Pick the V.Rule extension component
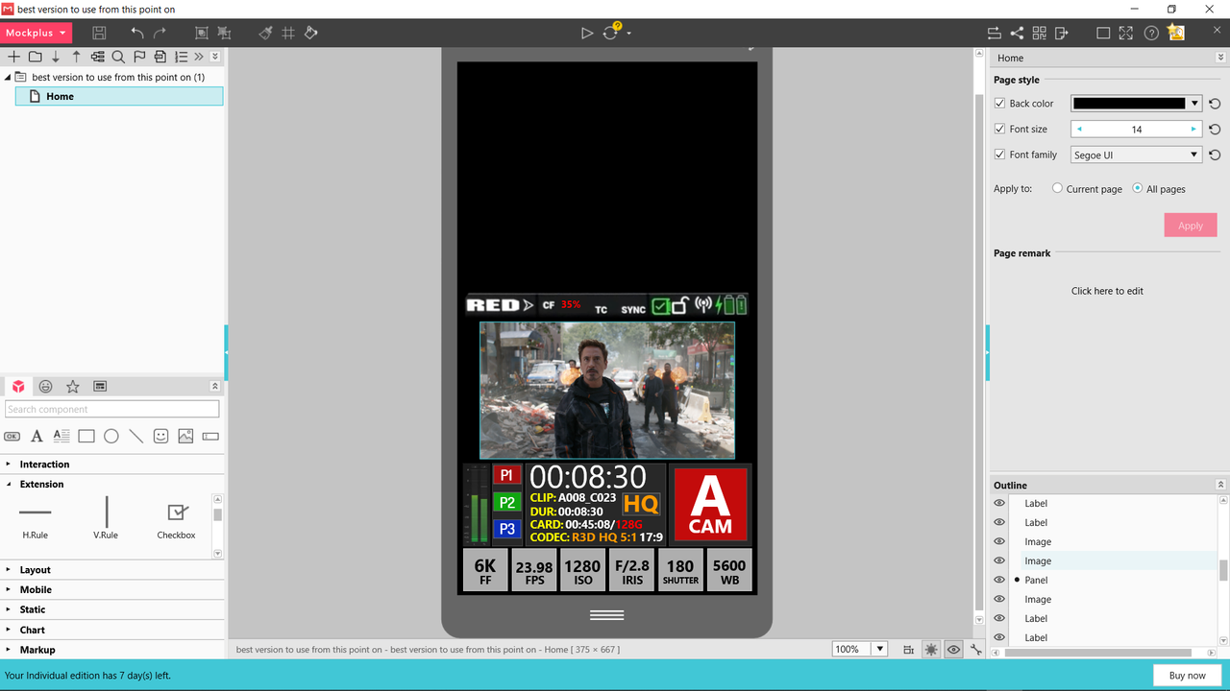 click(106, 518)
